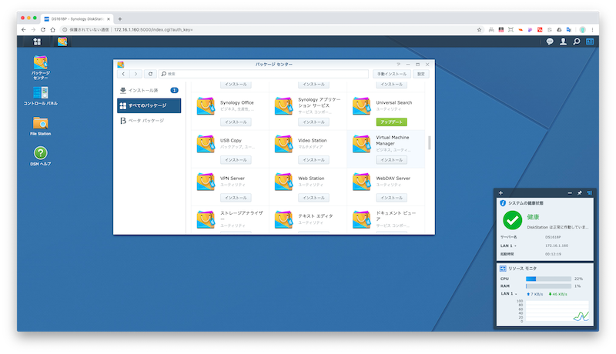The width and height of the screenshot is (616, 354).
Task: Click Package Center icon in DSM taskbar
Action: 62,42
